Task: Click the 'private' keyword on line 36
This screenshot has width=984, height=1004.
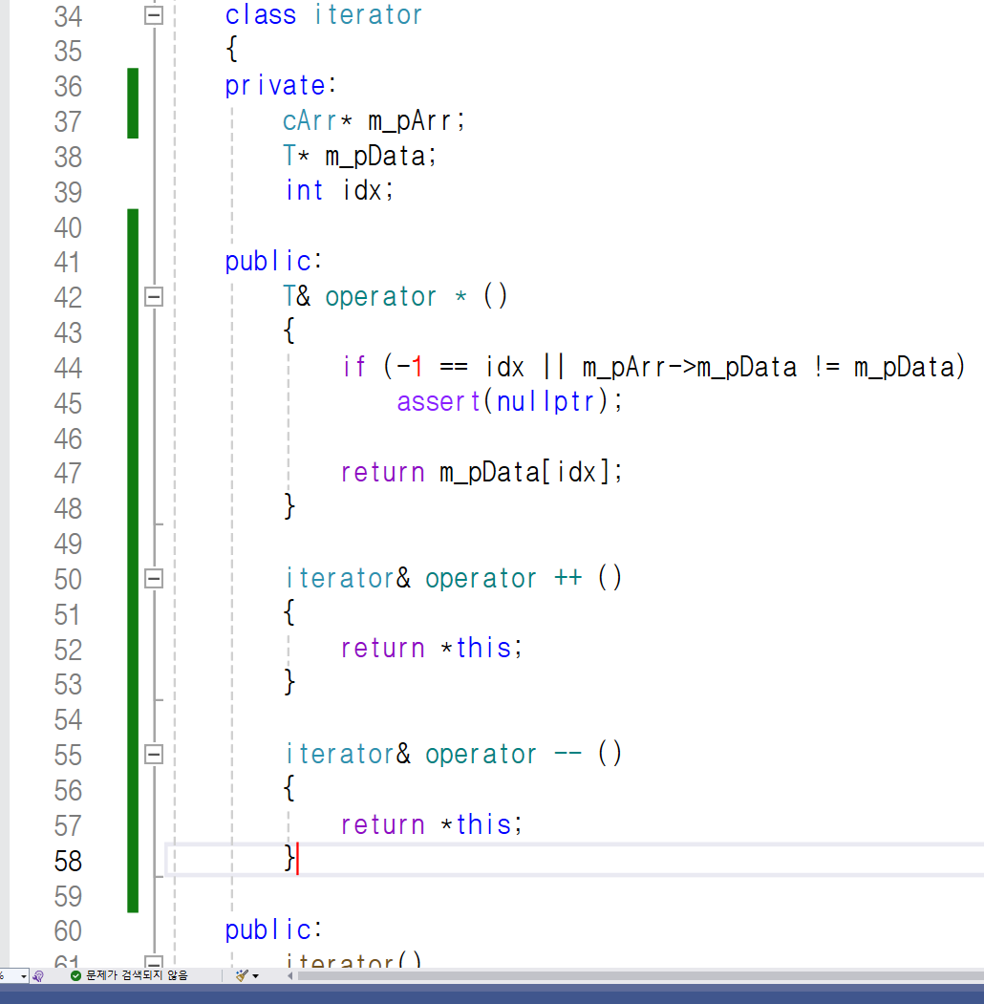Action: coord(275,86)
